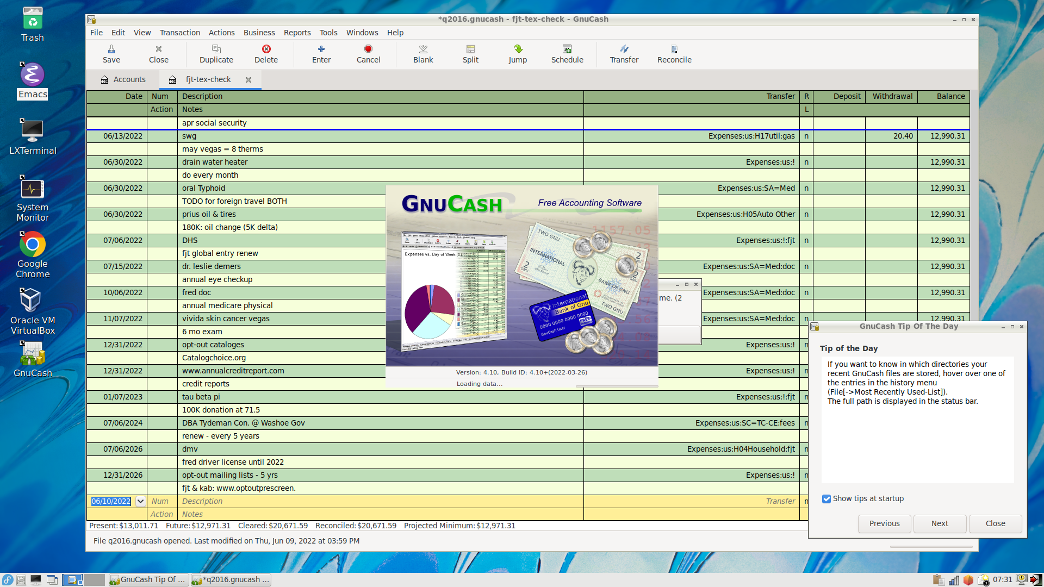1044x587 pixels.
Task: Click the 'tau beta pi' description cell
Action: (381, 397)
